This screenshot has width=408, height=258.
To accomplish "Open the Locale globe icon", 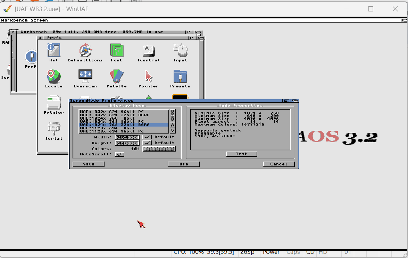I will click(54, 76).
